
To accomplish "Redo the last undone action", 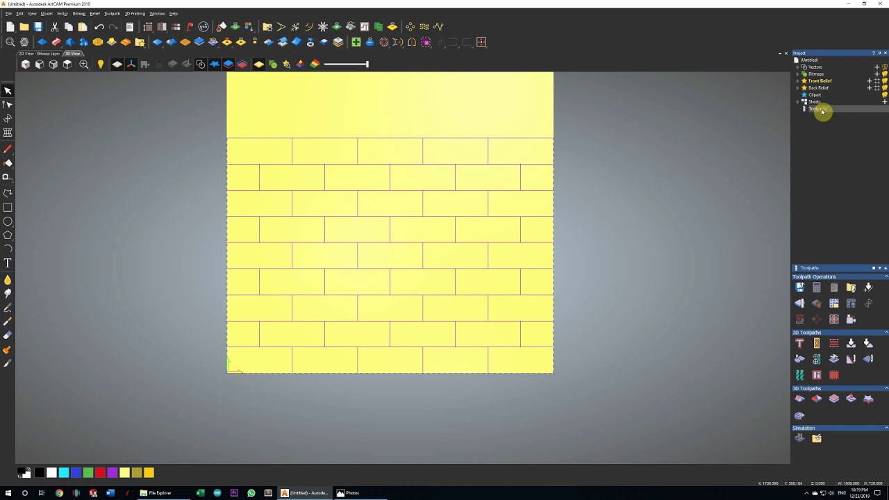I will [x=113, y=26].
